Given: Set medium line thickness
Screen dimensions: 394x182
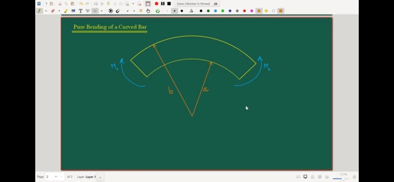Looking at the screenshot, I should pos(174,11).
